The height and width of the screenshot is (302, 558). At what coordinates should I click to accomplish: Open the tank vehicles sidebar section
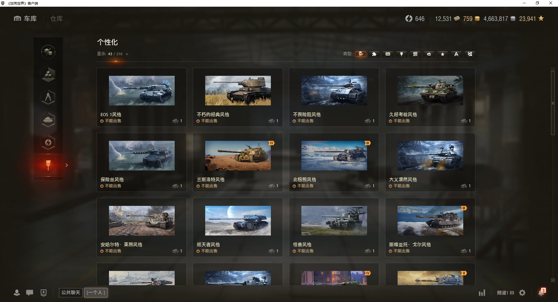(48, 120)
